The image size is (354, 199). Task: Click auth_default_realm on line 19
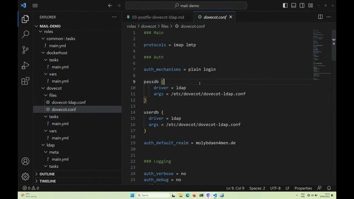pyautogui.click(x=166, y=143)
